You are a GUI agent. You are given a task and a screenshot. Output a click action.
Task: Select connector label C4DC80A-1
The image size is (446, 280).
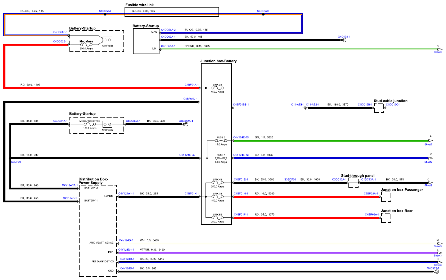click(x=133, y=121)
